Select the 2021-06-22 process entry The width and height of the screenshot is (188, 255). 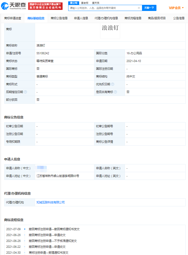pos(36,247)
